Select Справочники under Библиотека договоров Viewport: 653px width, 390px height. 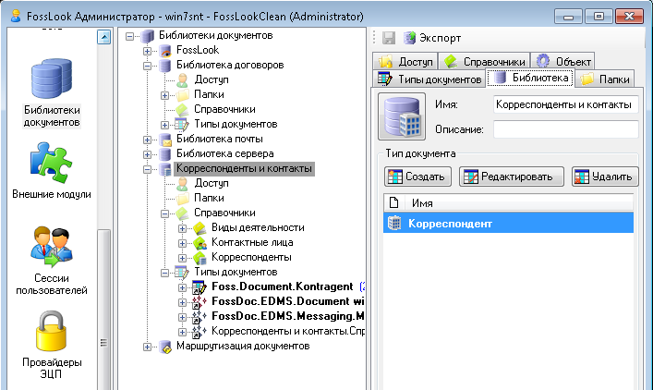(x=224, y=109)
